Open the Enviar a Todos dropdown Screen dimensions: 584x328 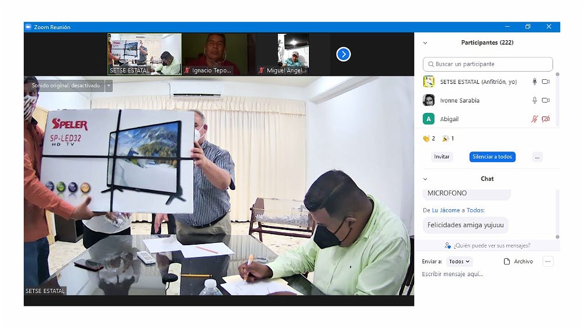pyautogui.click(x=460, y=262)
